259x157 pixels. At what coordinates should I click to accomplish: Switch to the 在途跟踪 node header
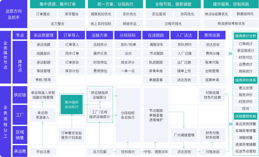click(156, 35)
